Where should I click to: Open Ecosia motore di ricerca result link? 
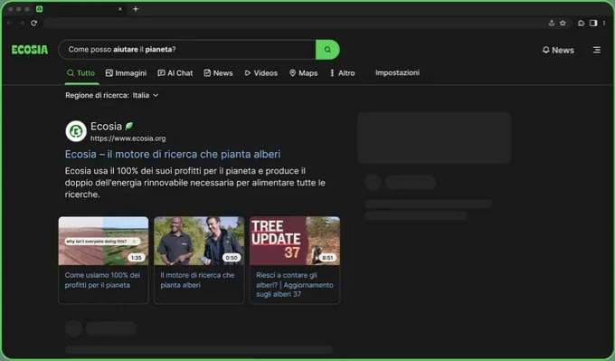point(173,154)
